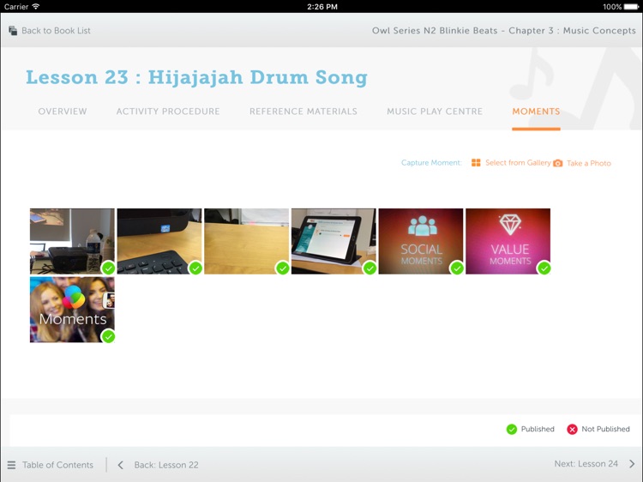
Task: Open Reference Materials tab
Action: (x=303, y=111)
